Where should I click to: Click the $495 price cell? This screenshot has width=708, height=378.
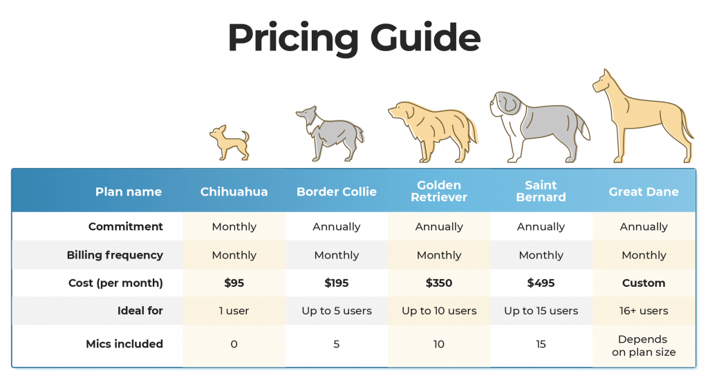541,283
